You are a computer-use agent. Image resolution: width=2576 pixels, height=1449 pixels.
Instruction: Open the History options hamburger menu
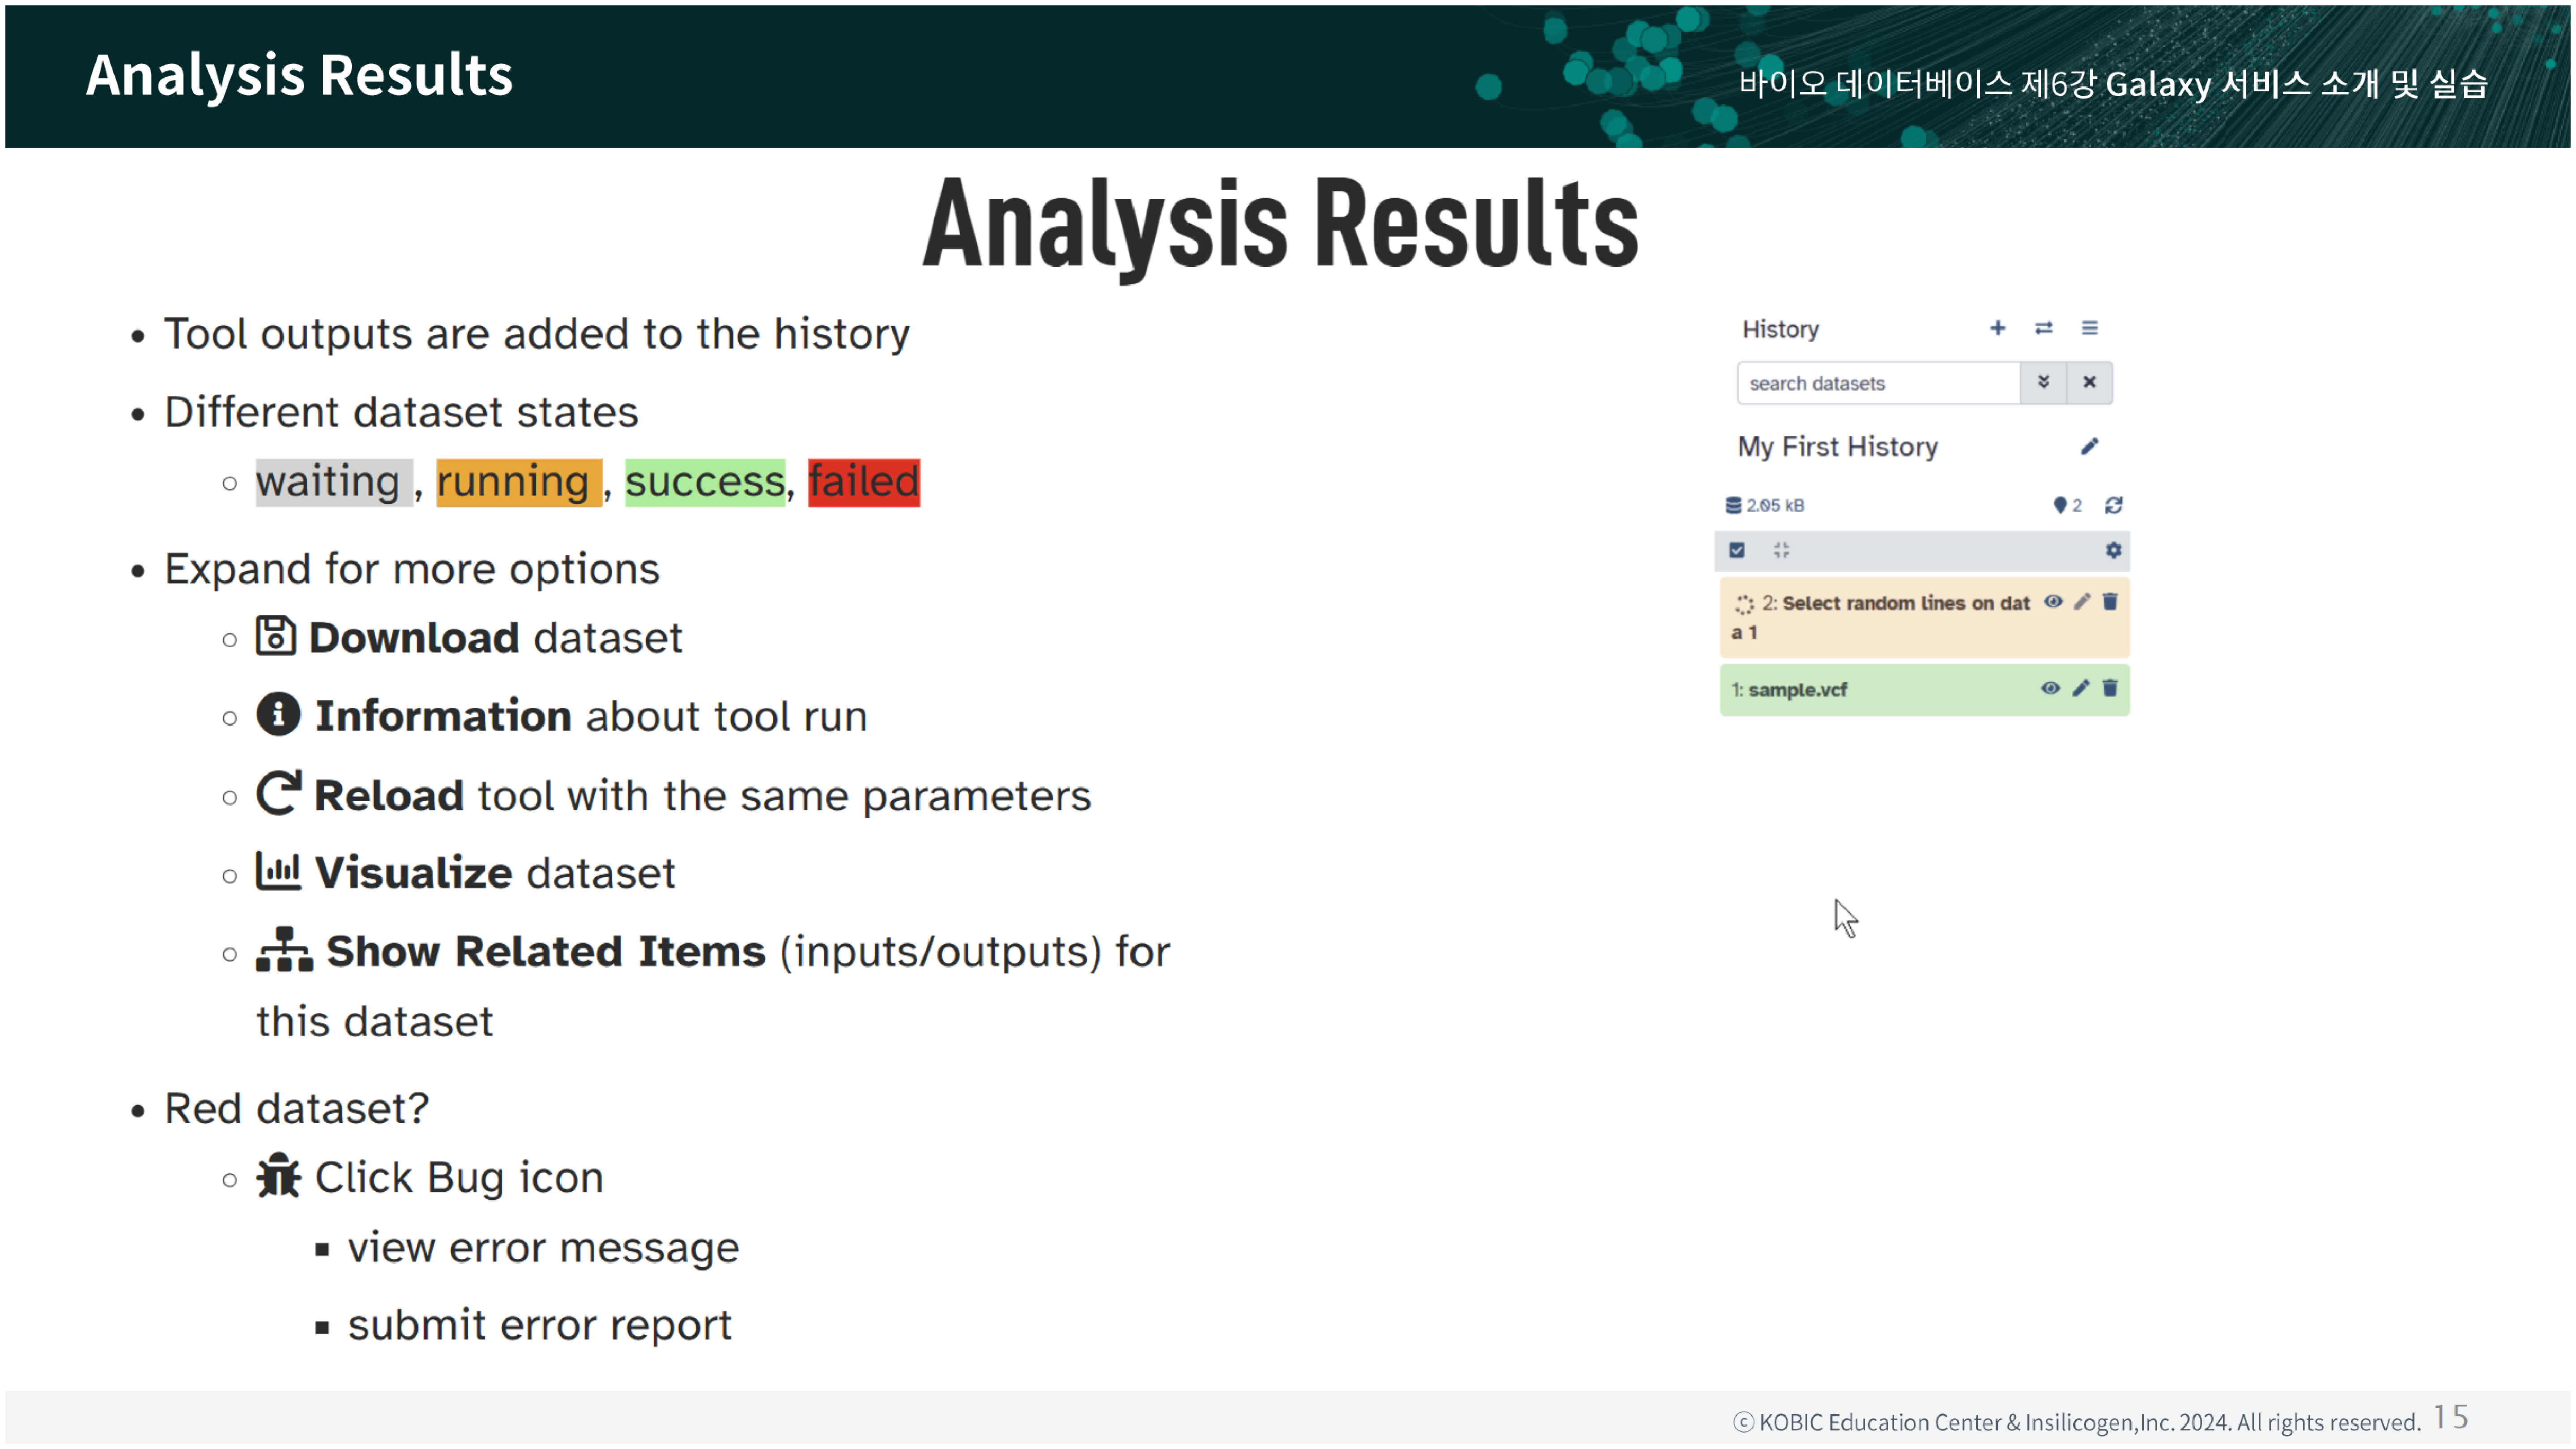pyautogui.click(x=2089, y=328)
